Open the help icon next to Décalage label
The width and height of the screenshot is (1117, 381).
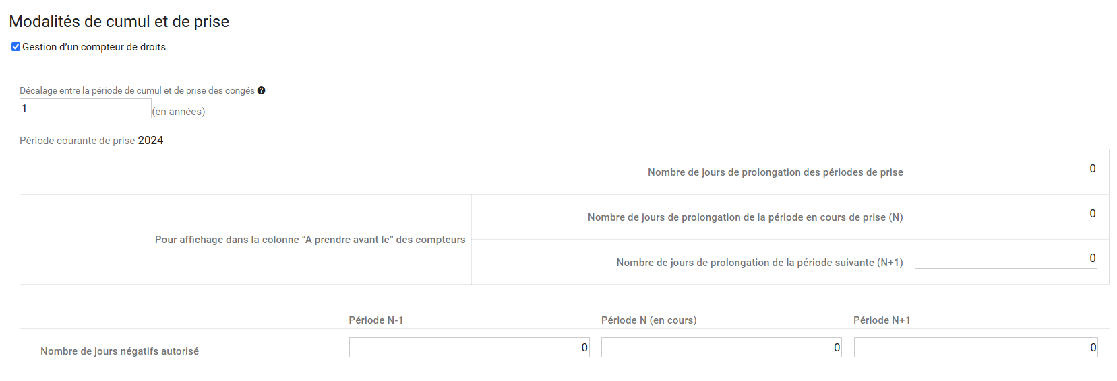[262, 90]
